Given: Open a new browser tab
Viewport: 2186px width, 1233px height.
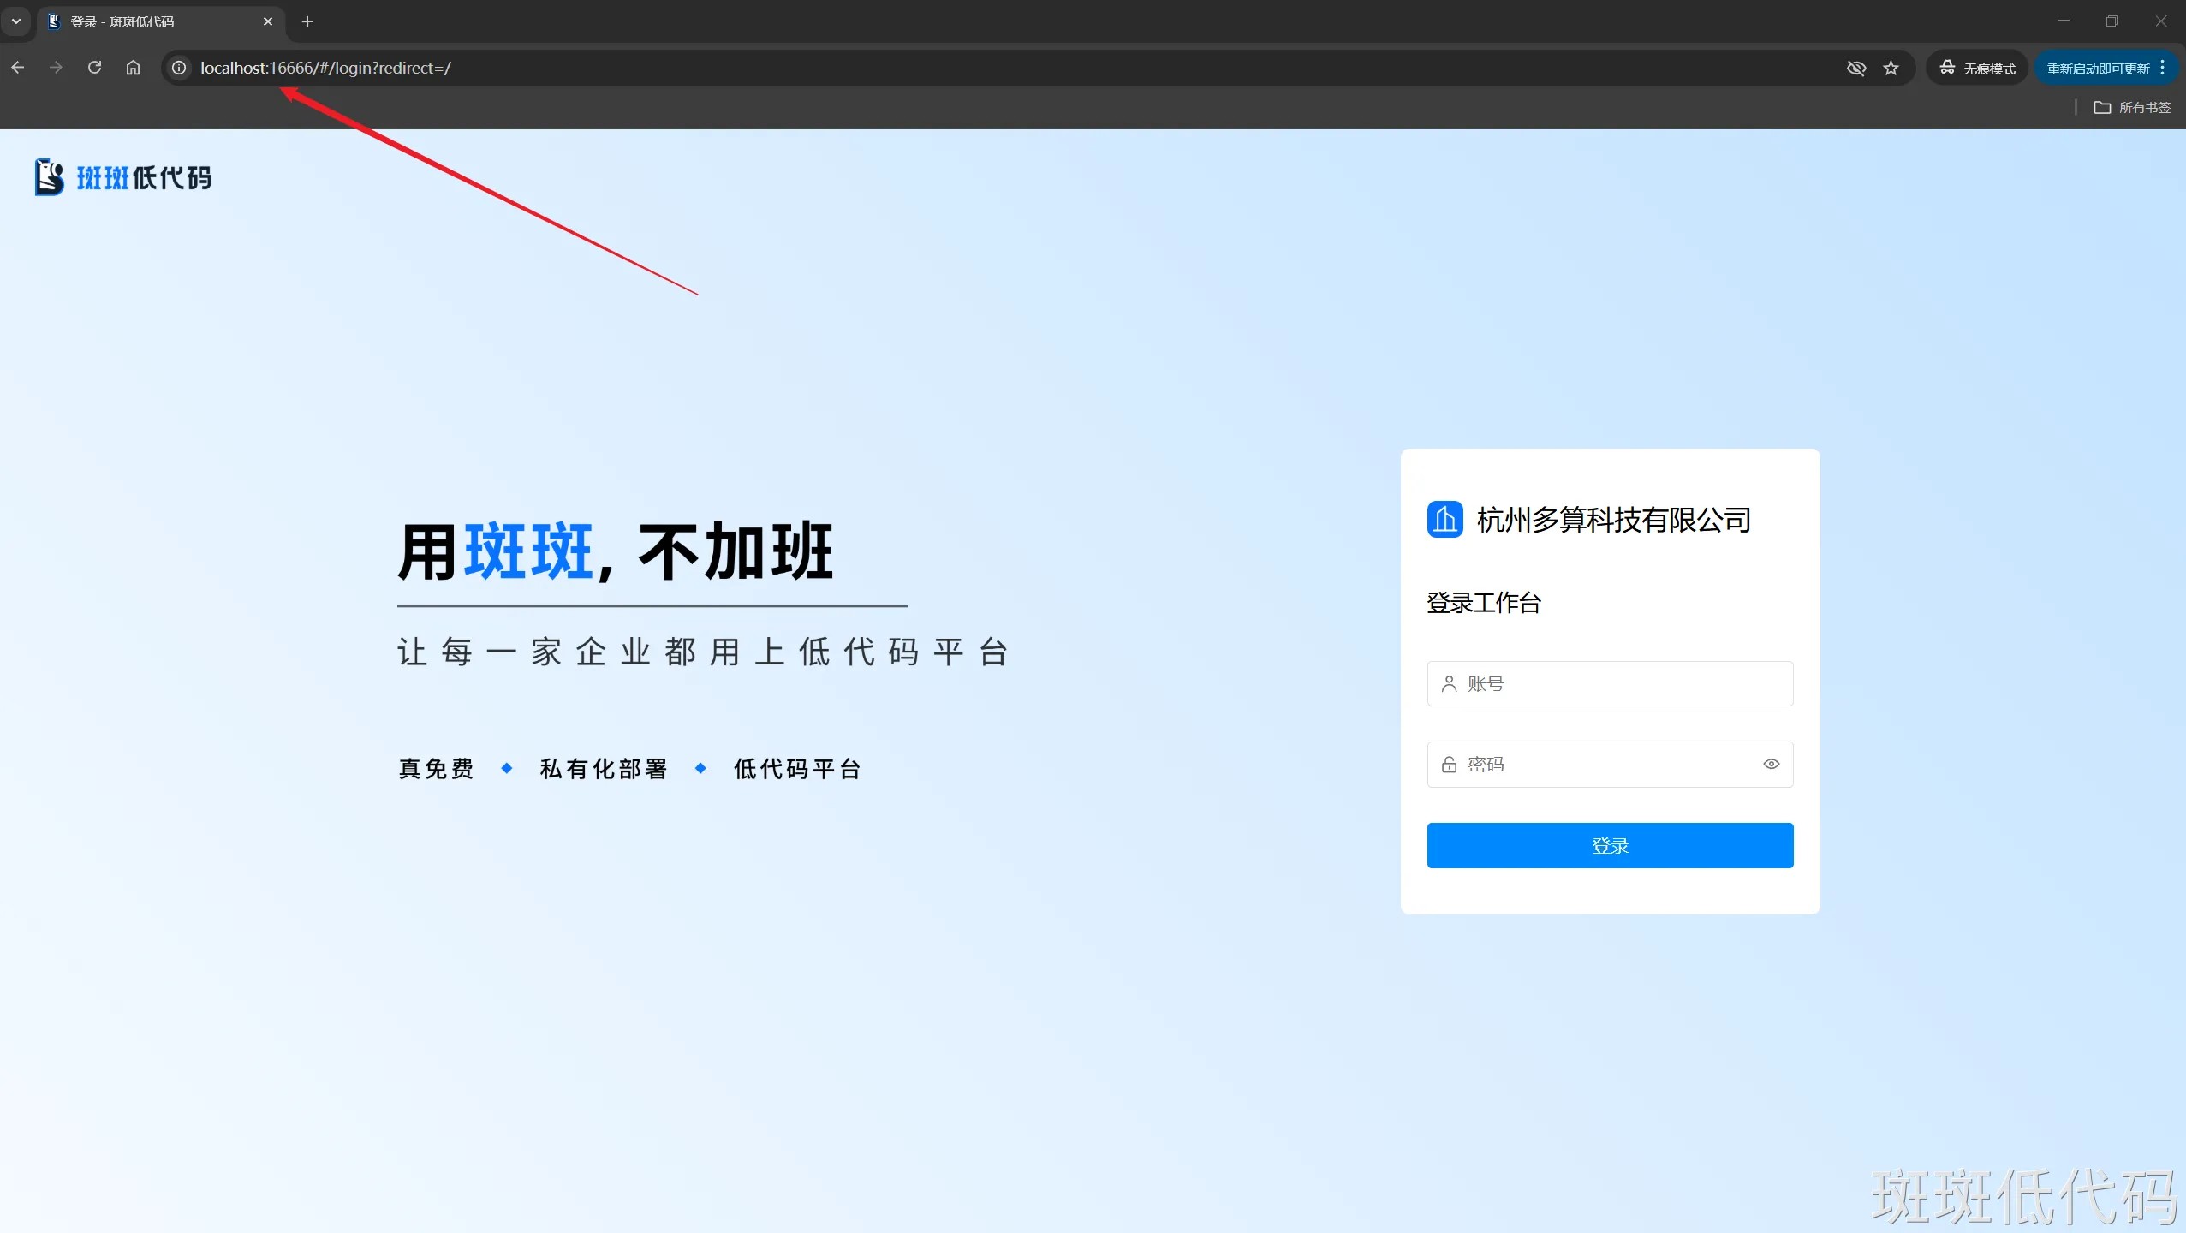Looking at the screenshot, I should [x=307, y=21].
